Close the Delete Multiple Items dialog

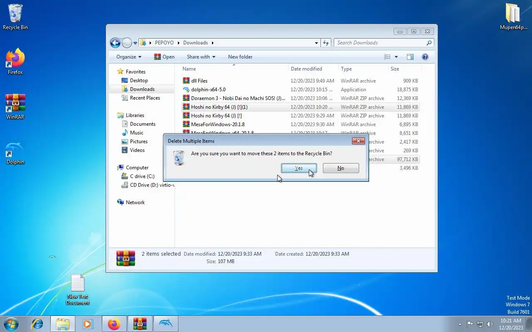(358, 141)
